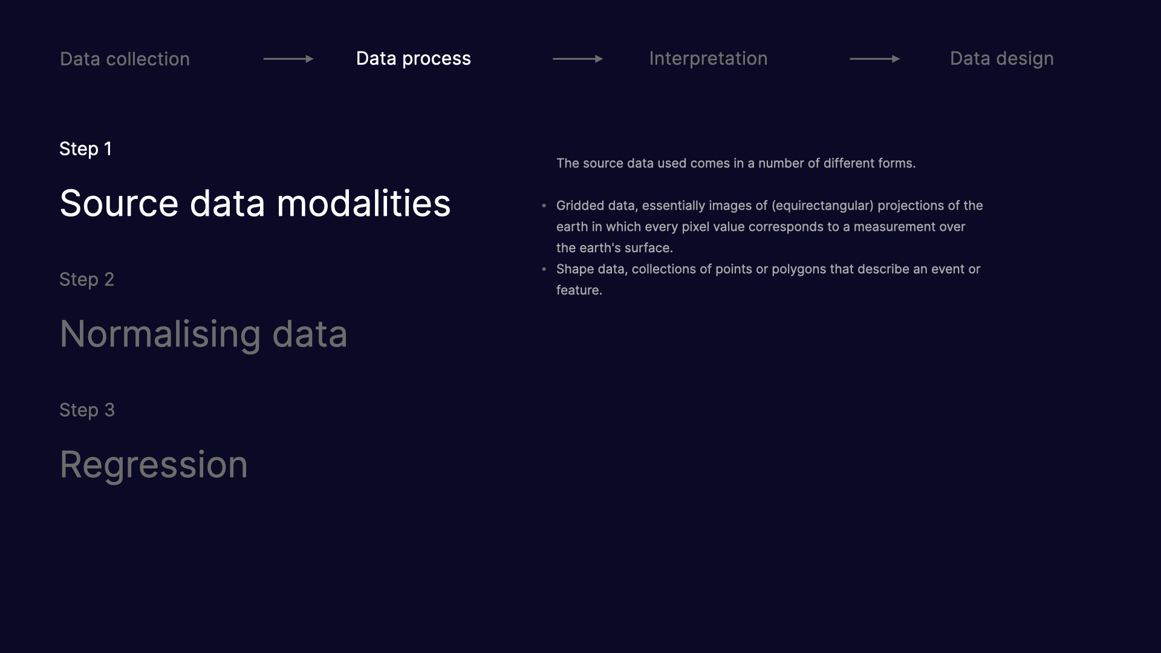The width and height of the screenshot is (1161, 653).
Task: Click the Gridded data bullet marker
Action: pyautogui.click(x=544, y=206)
